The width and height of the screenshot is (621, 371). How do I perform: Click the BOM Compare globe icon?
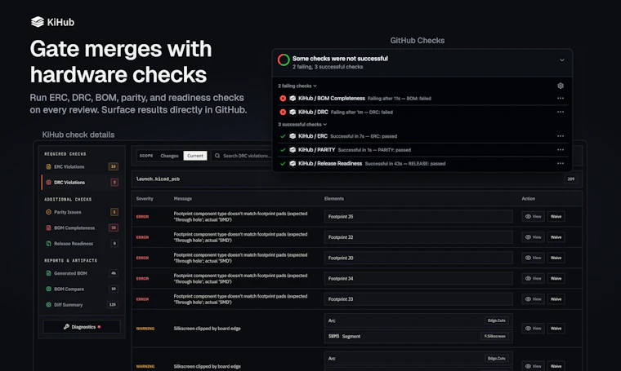pyautogui.click(x=48, y=289)
